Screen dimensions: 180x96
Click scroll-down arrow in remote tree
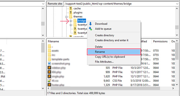(x=177, y=35)
